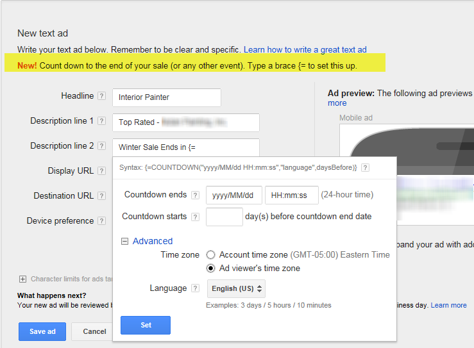This screenshot has width=474, height=348.
Task: Expand Character limits for ads section
Action: (22, 279)
